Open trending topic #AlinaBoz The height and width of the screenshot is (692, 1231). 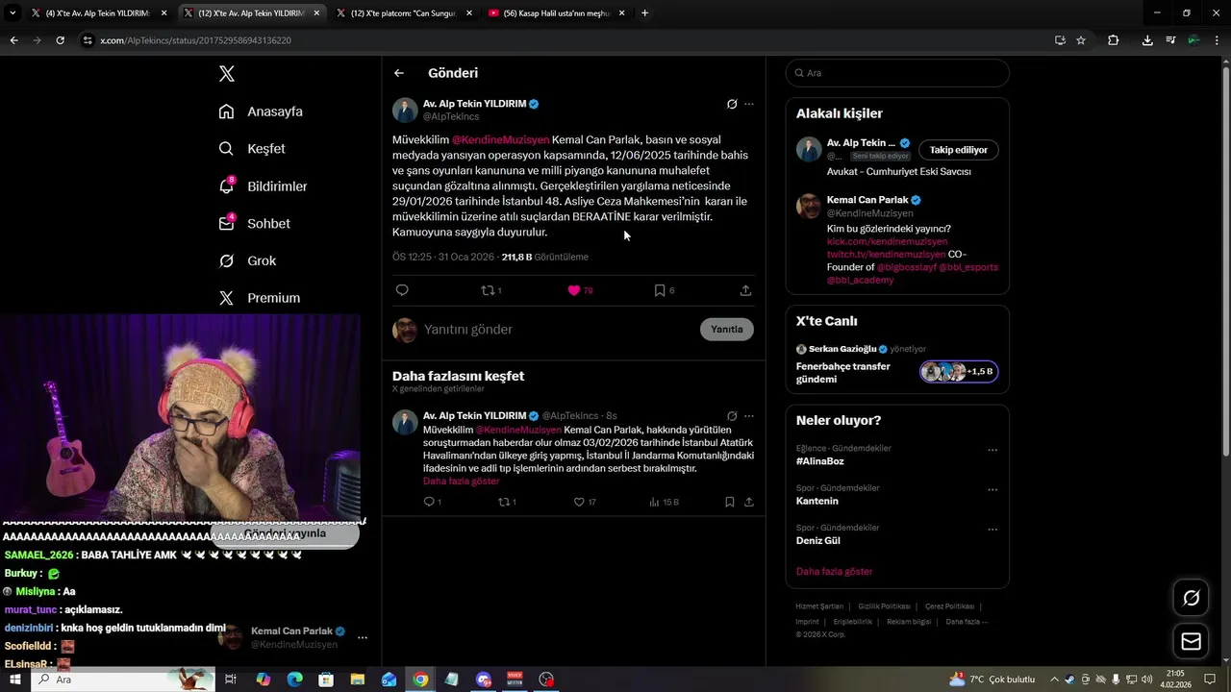tap(820, 461)
